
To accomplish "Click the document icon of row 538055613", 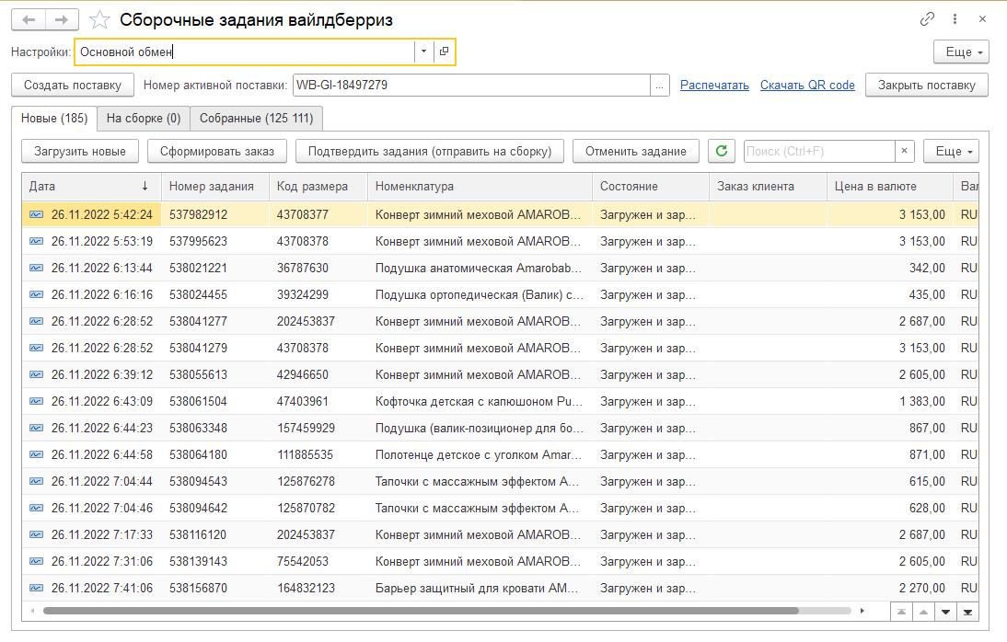I will 37,374.
